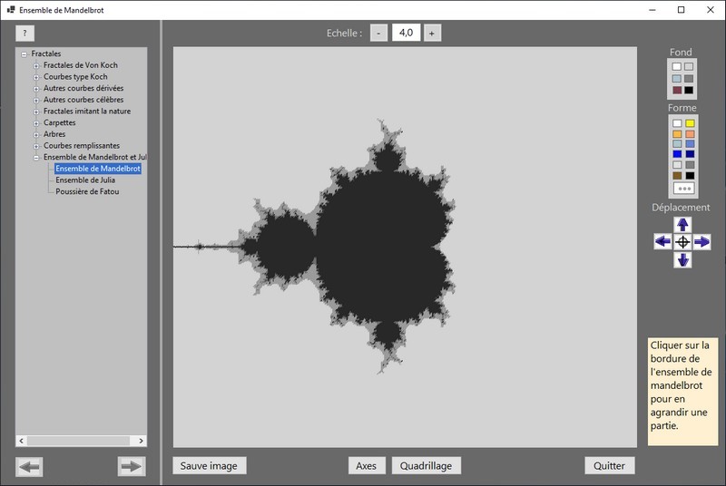This screenshot has height=486, width=726.
Task: Toggle the Axes display button
Action: (366, 466)
